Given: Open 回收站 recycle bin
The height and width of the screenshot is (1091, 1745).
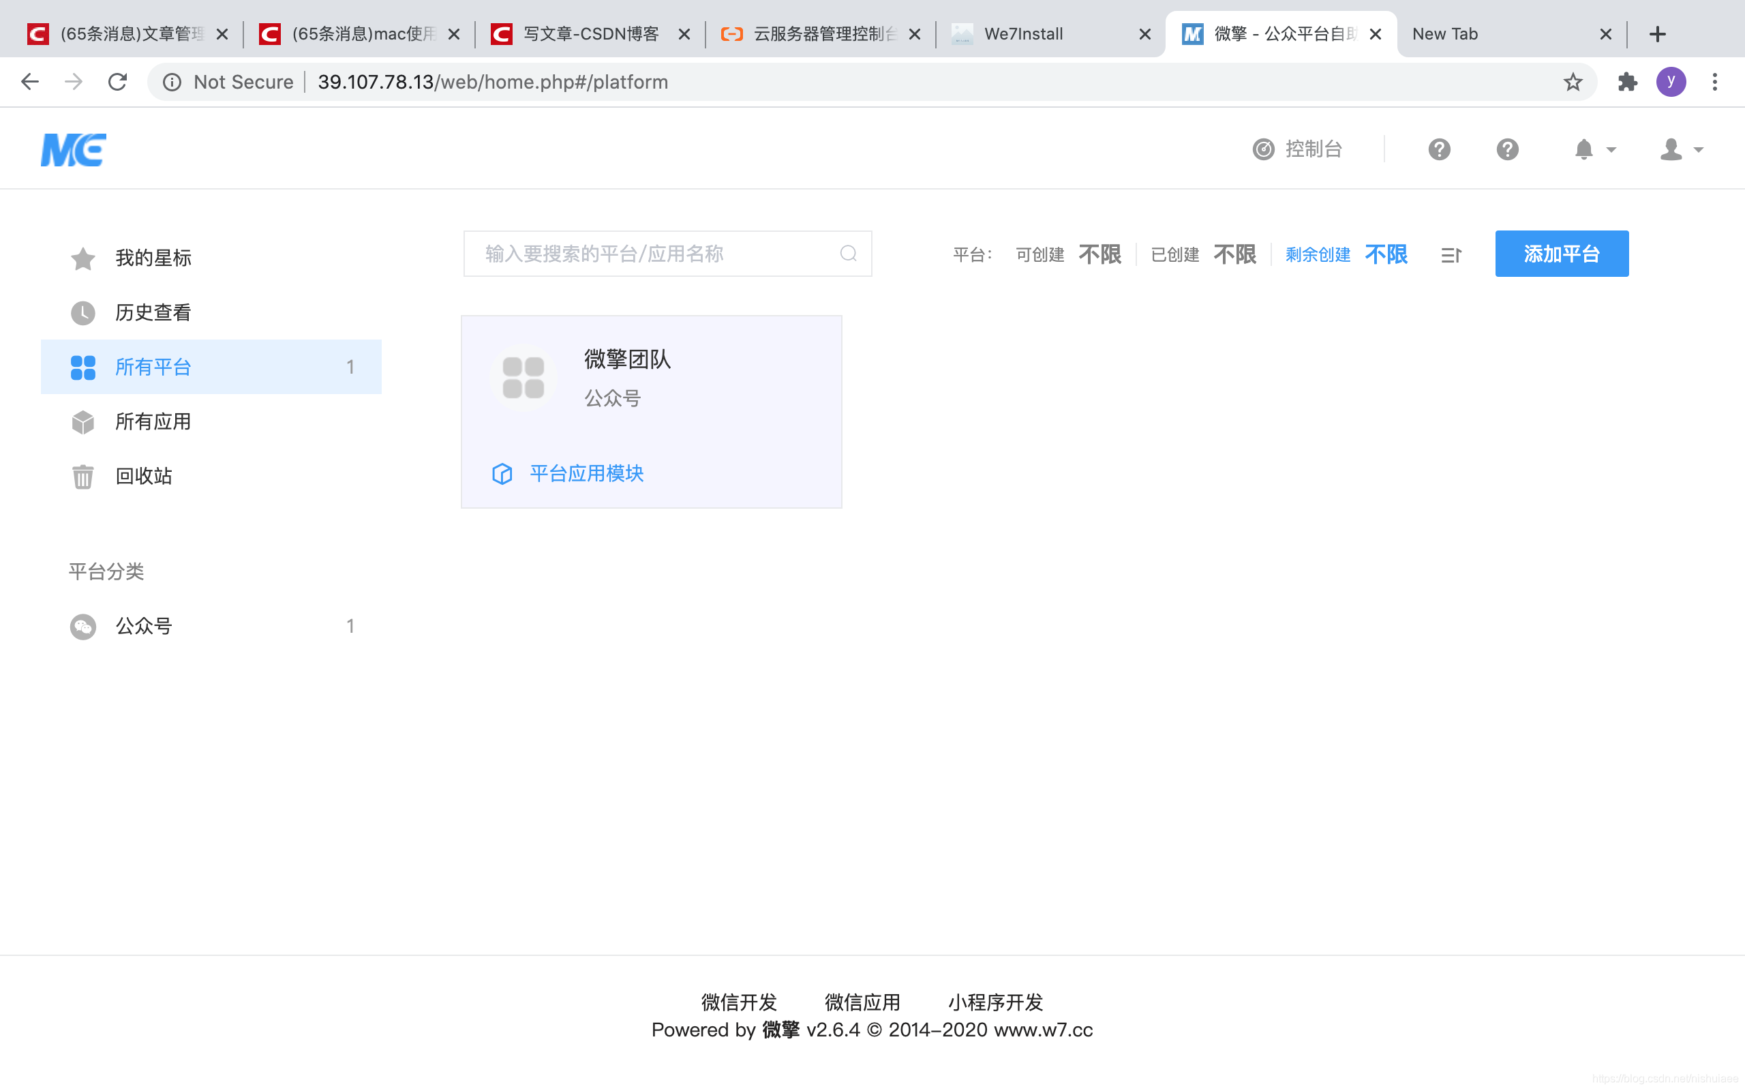Looking at the screenshot, I should 211,476.
